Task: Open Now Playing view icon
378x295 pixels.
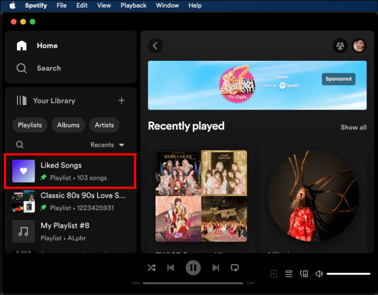Action: pyautogui.click(x=274, y=274)
